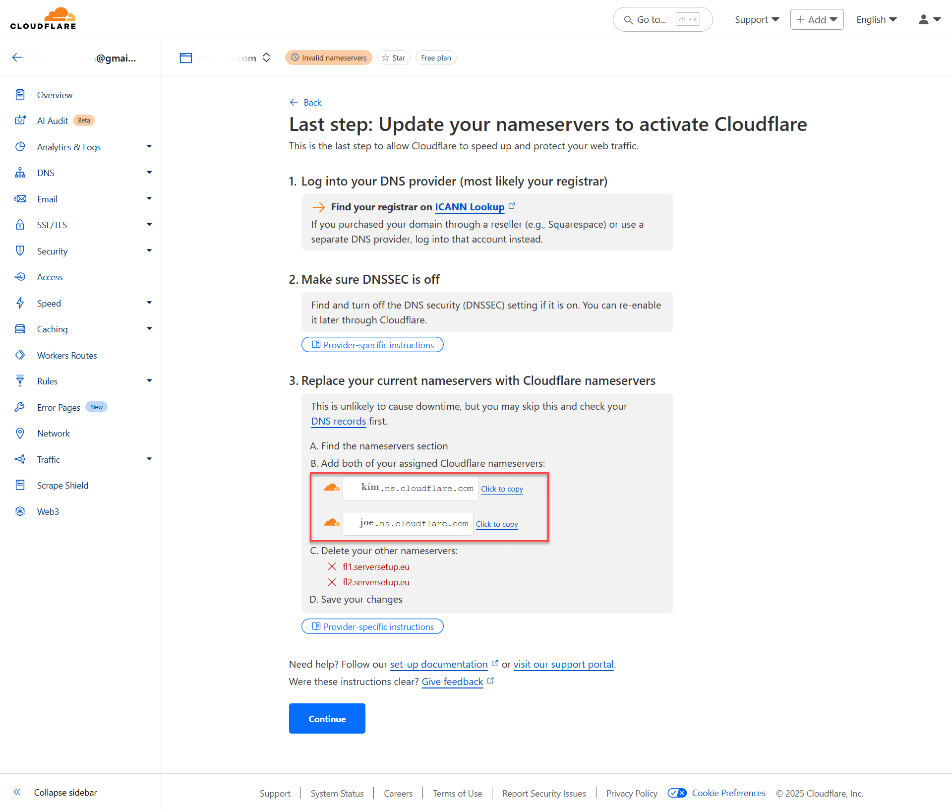Screen dimensions: 952x810
Task: Open the Overview sidebar item
Action: (x=55, y=95)
